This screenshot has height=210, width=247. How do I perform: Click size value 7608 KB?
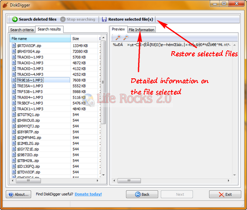[x=79, y=80]
